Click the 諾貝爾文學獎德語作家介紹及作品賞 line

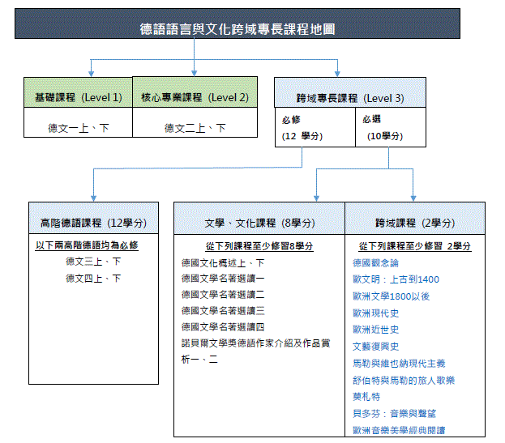[255, 343]
